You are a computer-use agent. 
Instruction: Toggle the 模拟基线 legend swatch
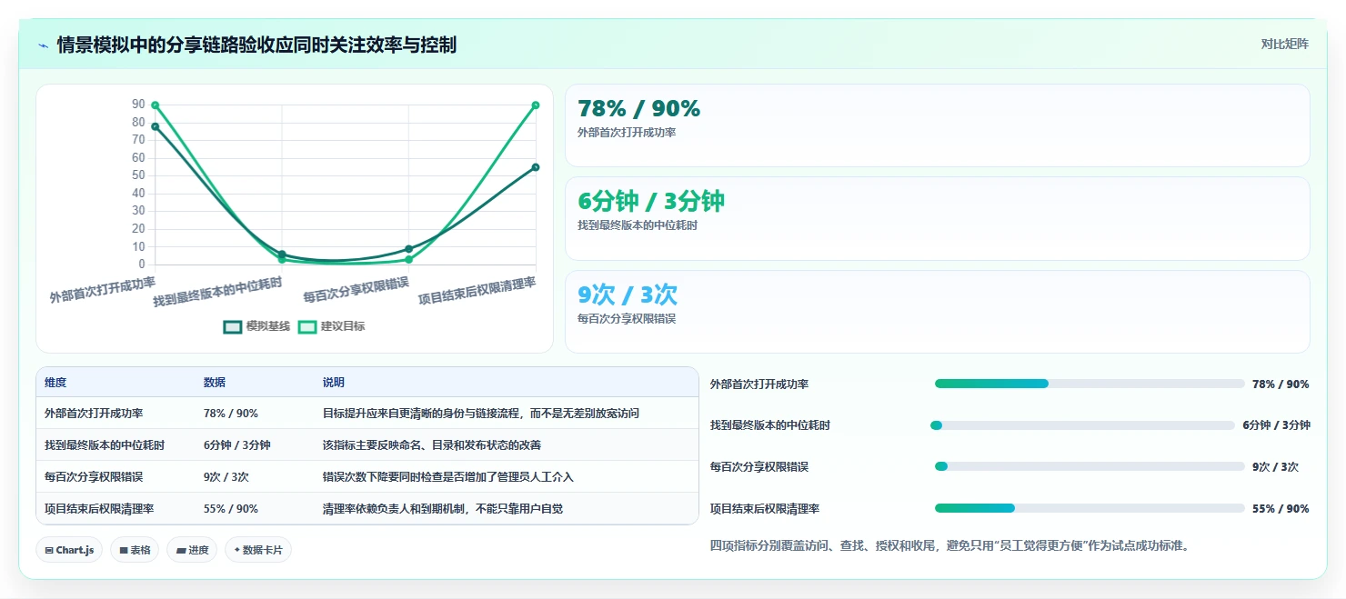pos(233,326)
